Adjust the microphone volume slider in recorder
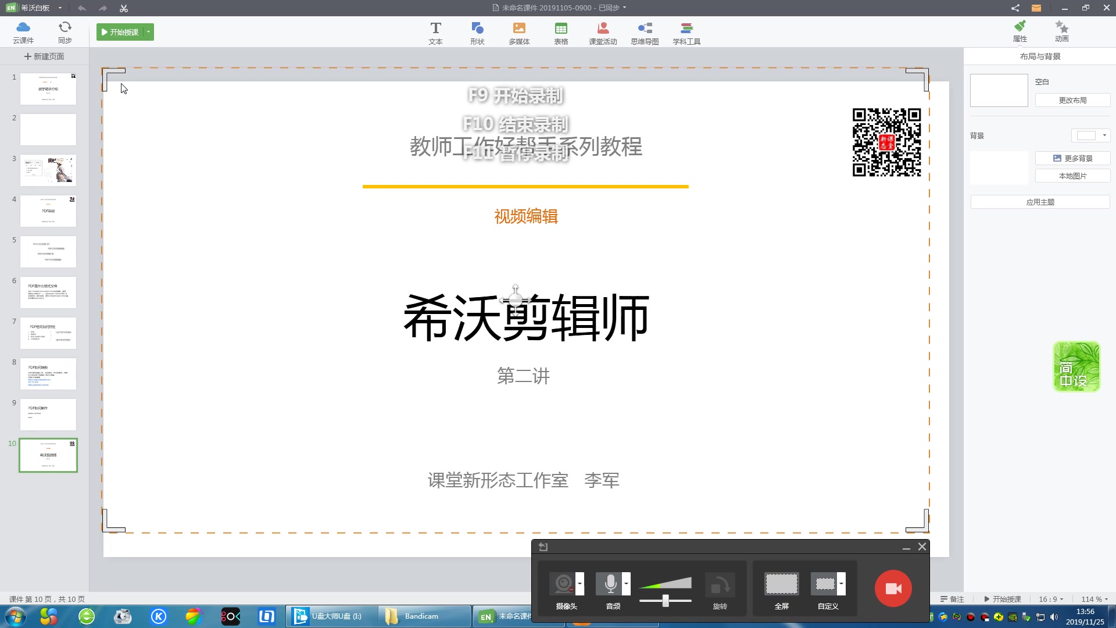 pos(666,601)
